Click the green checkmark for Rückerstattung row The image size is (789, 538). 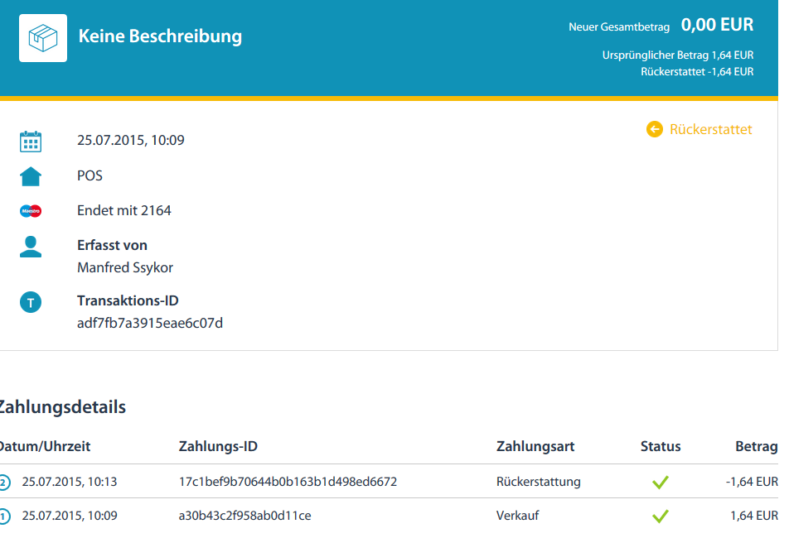point(660,482)
